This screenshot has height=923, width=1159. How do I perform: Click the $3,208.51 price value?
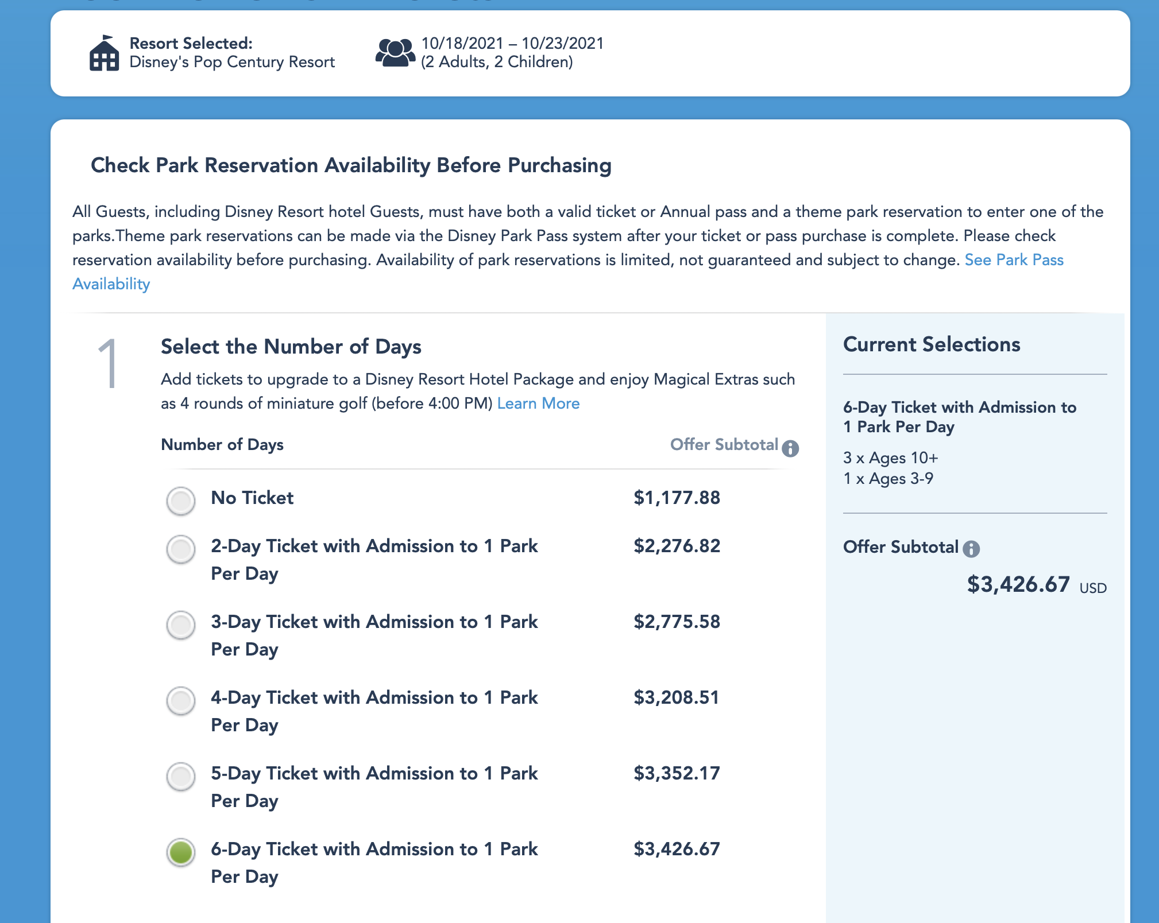[x=676, y=697]
